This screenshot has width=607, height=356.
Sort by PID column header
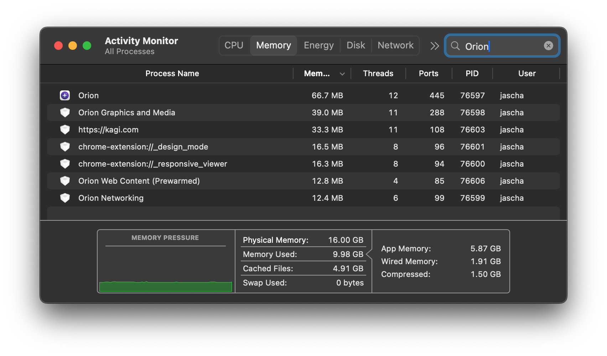[472, 73]
